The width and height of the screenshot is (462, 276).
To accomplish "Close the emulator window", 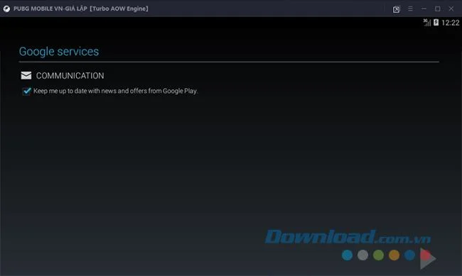I will pos(451,9).
